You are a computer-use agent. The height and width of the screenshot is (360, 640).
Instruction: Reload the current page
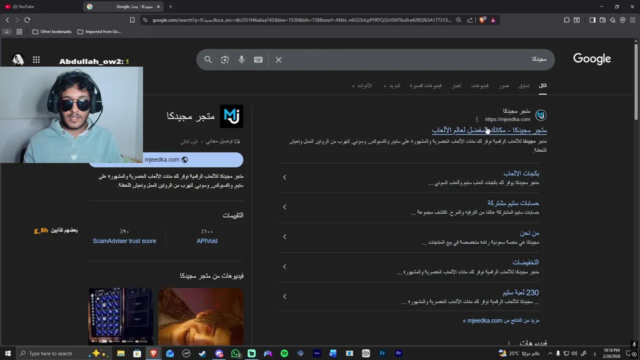27,20
